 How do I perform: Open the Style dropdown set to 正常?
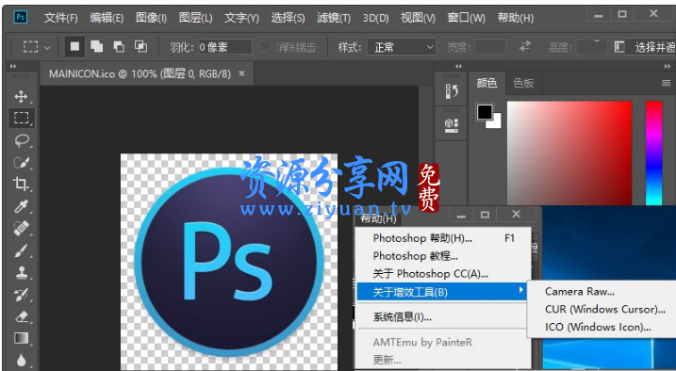pos(401,47)
